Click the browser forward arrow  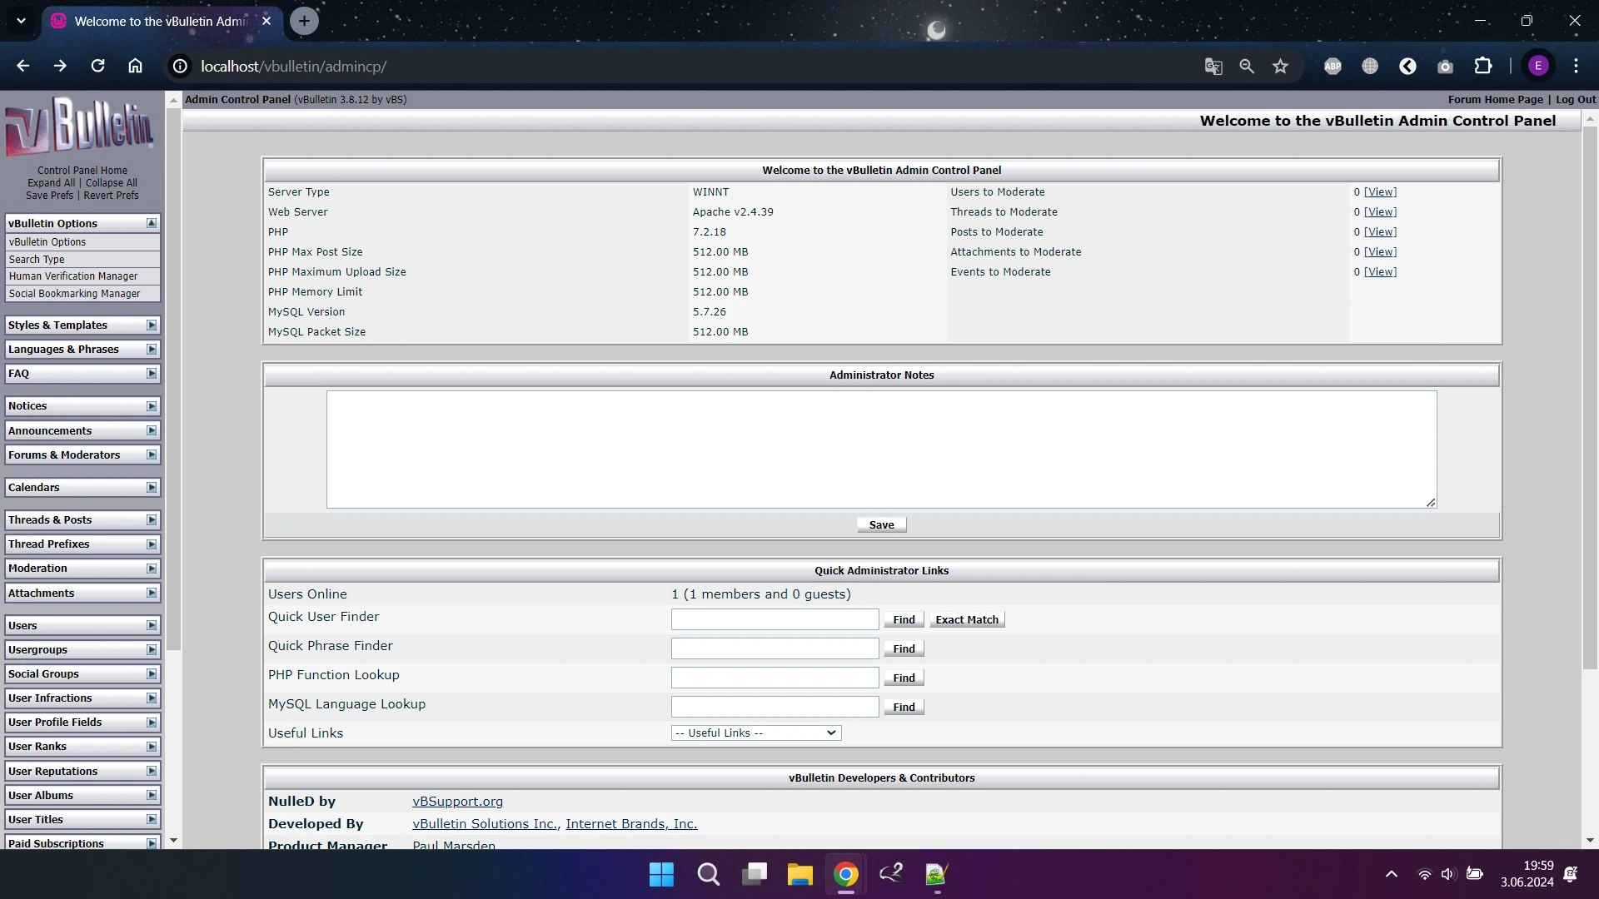[x=60, y=66]
